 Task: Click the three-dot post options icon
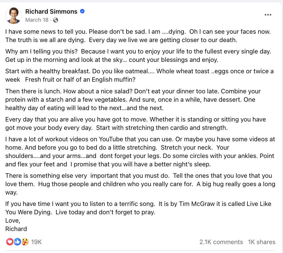[268, 15]
